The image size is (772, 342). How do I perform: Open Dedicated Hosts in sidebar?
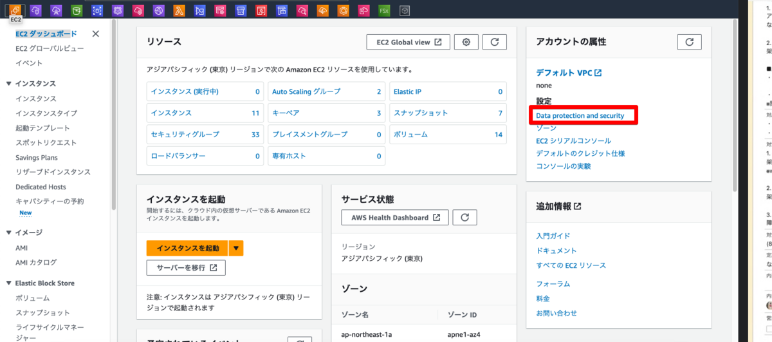click(x=41, y=187)
